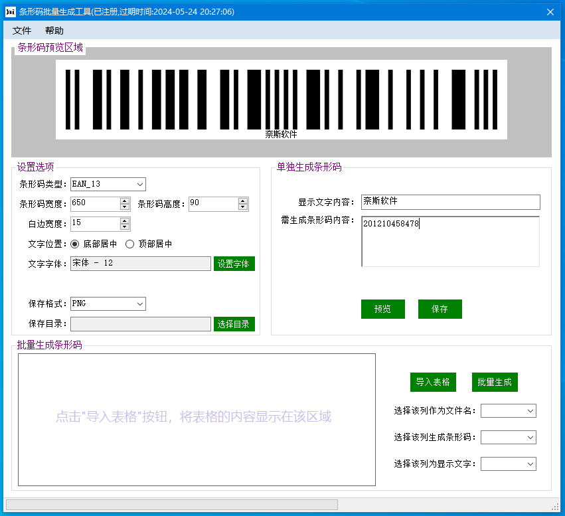
Task: Increase barcode width with up arrow
Action: 125,201
